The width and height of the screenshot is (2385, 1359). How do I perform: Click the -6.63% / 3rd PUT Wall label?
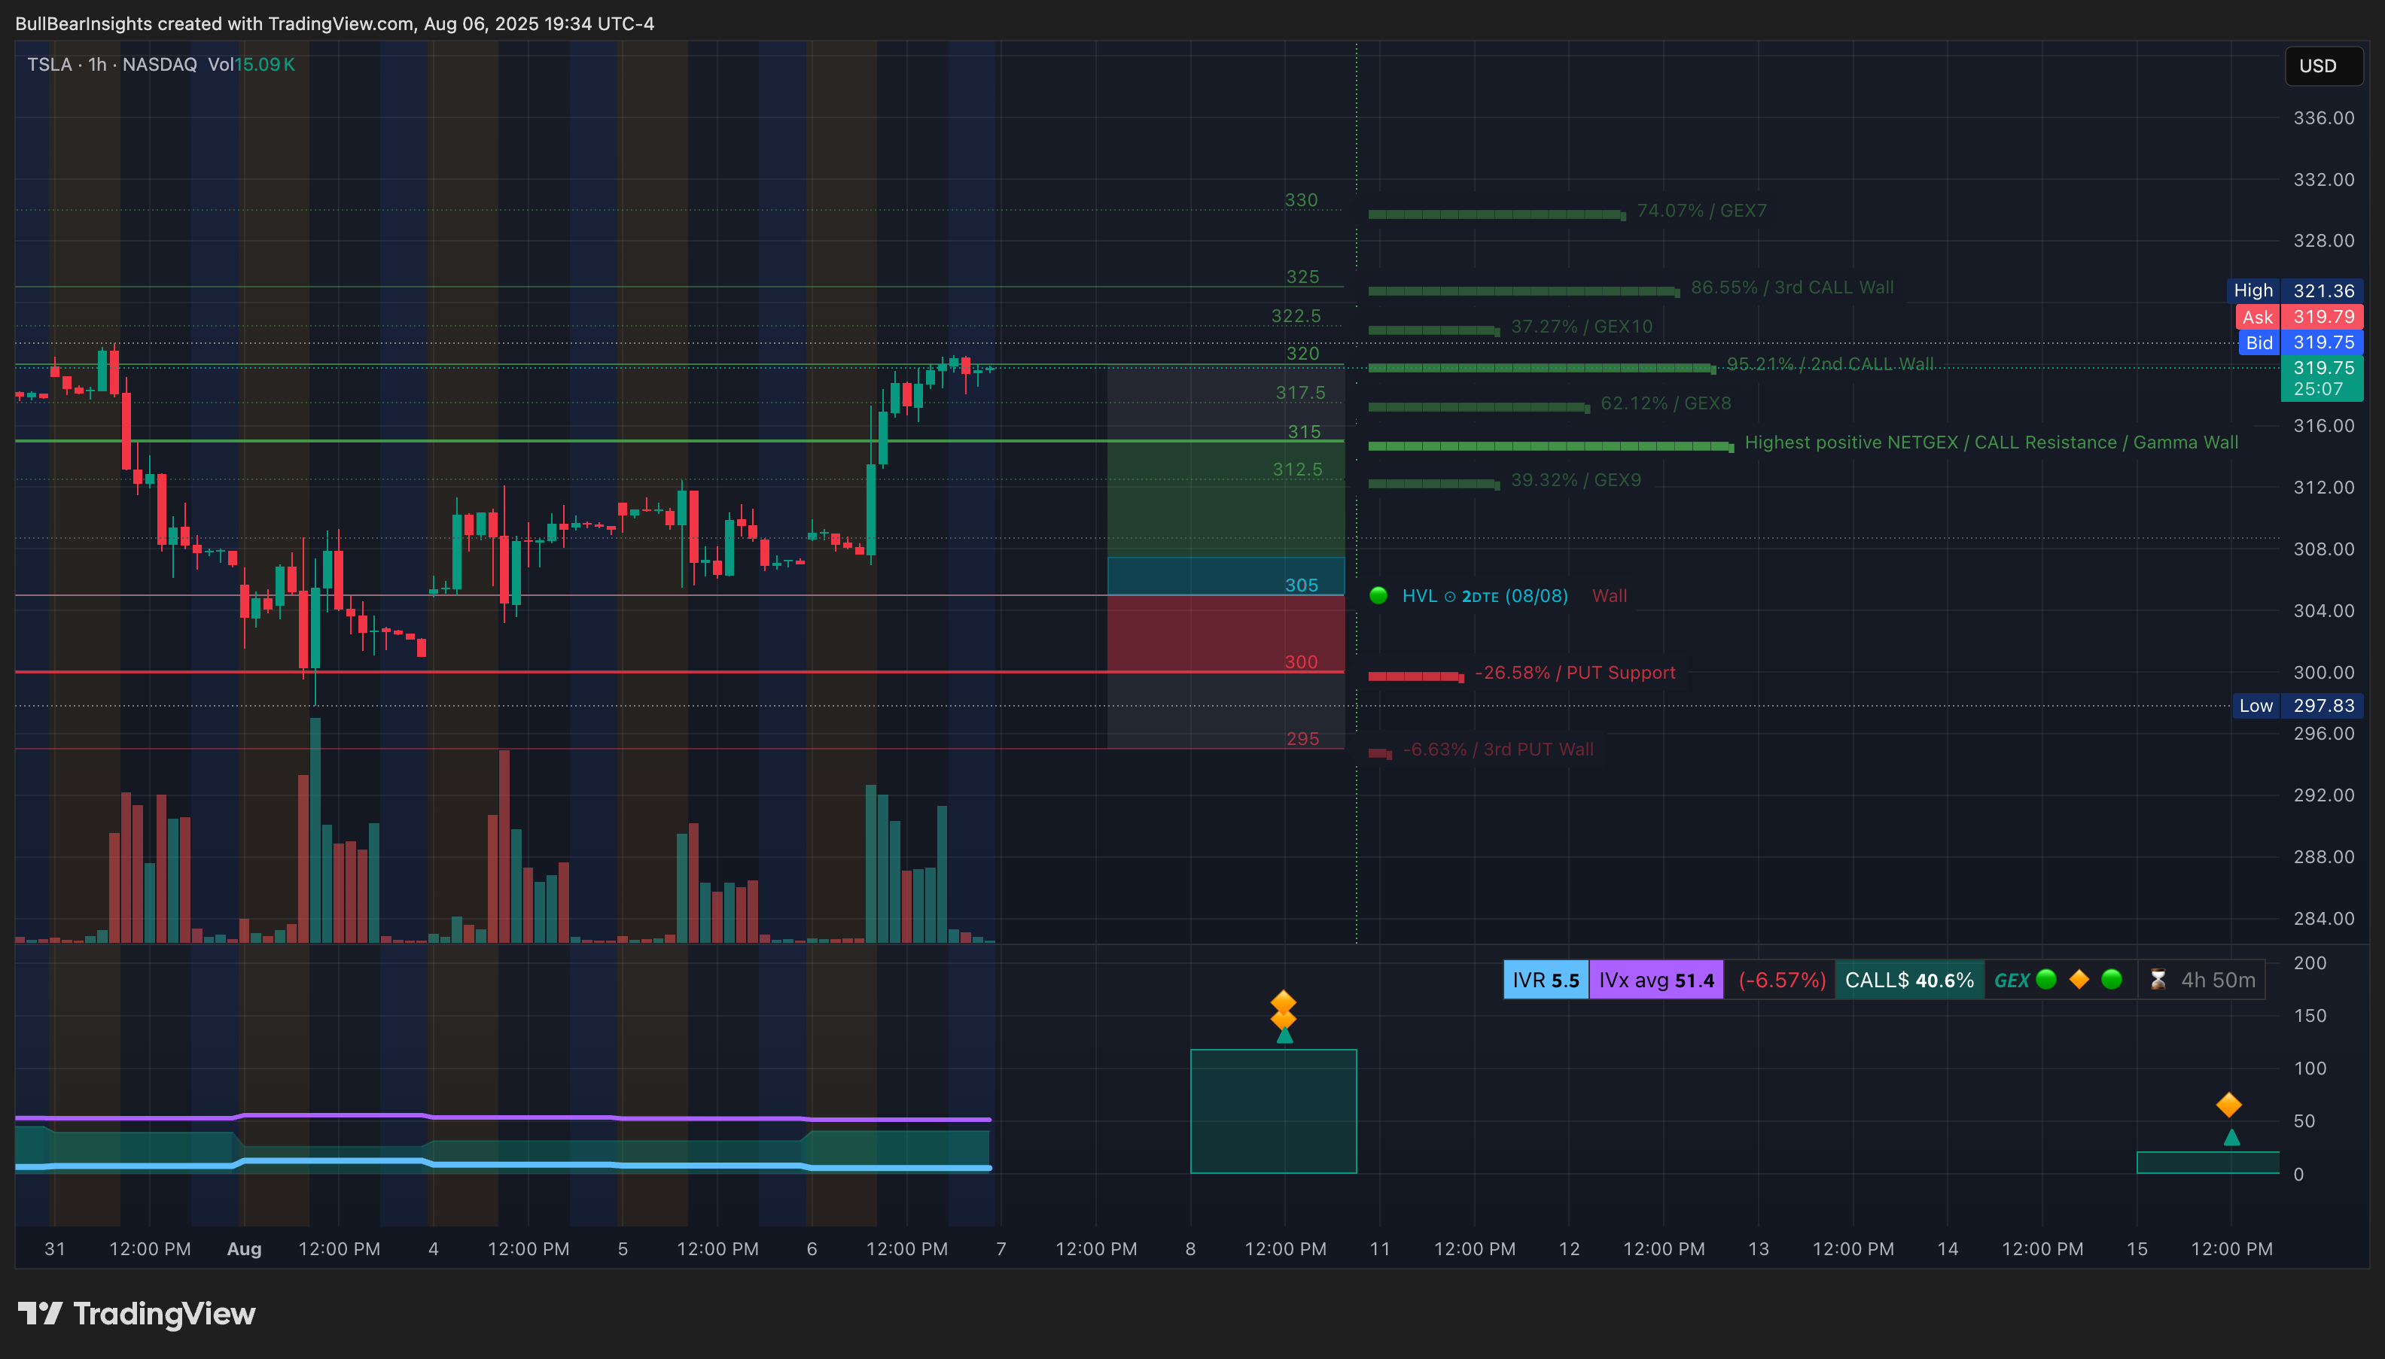tap(1498, 749)
